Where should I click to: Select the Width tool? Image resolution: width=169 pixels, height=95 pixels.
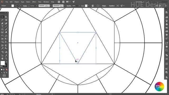pos(2,39)
